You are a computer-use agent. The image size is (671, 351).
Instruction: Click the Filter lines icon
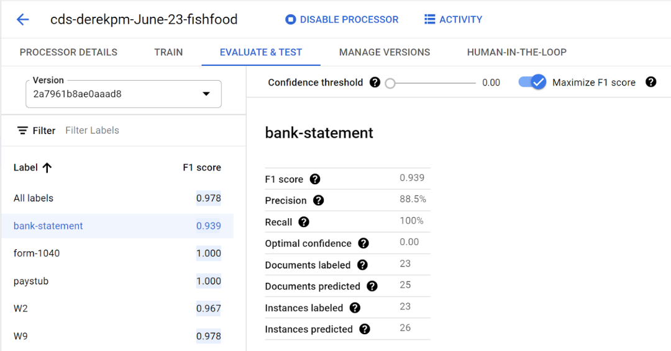pyautogui.click(x=23, y=131)
